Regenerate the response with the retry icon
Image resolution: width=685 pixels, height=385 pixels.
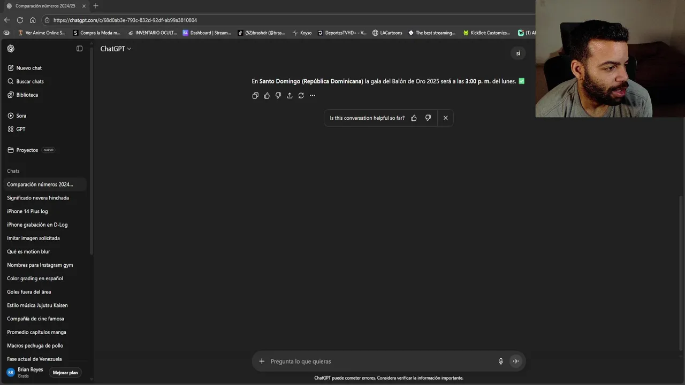click(x=301, y=96)
